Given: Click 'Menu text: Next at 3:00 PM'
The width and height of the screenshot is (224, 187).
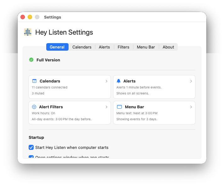Looking at the screenshot, I should (137, 113).
